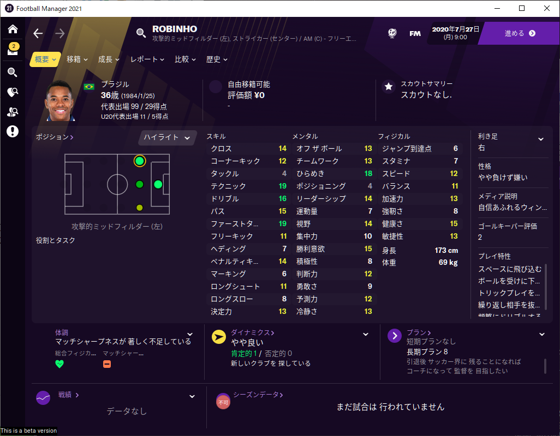Viewport: 560px width, 436px height.
Task: Open the world globe icon
Action: tap(392, 33)
